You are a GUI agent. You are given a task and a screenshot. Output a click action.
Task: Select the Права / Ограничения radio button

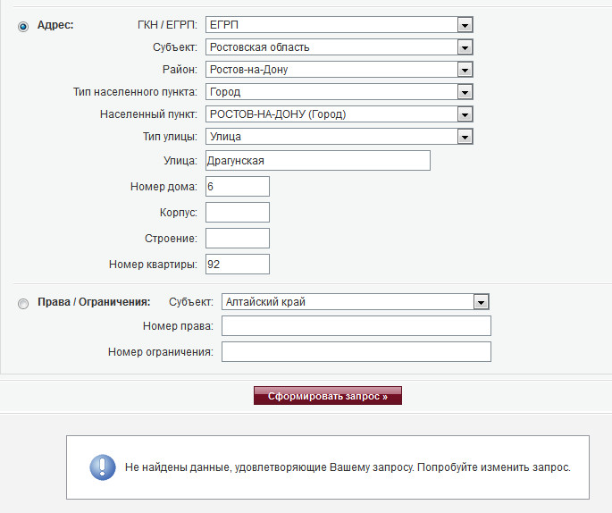click(23, 304)
